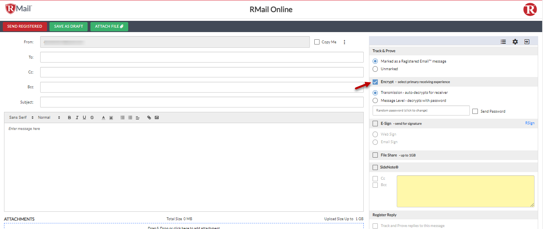Tick the SideNote Cc checkbox
The width and height of the screenshot is (543, 229).
(375, 178)
